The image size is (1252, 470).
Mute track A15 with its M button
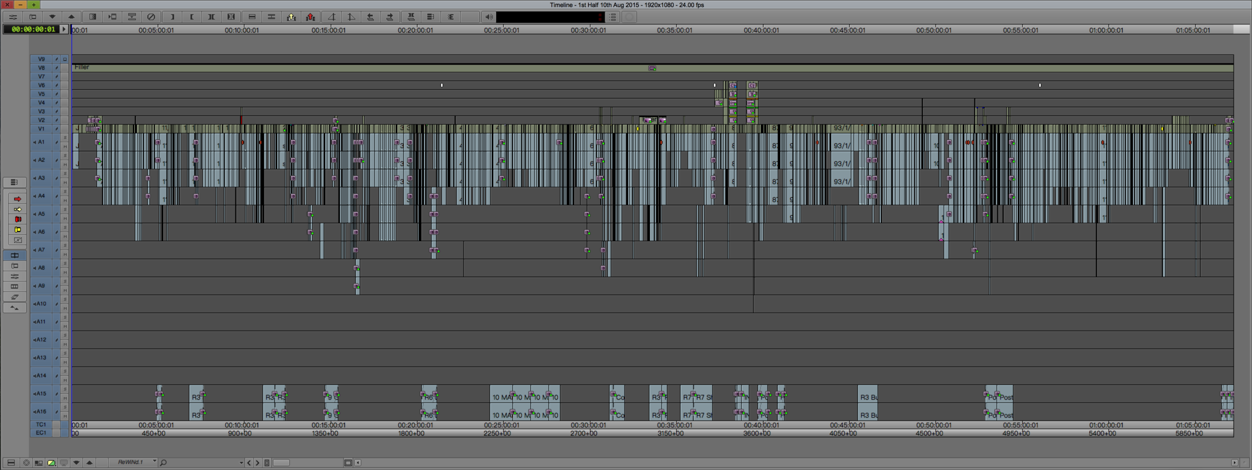click(65, 398)
